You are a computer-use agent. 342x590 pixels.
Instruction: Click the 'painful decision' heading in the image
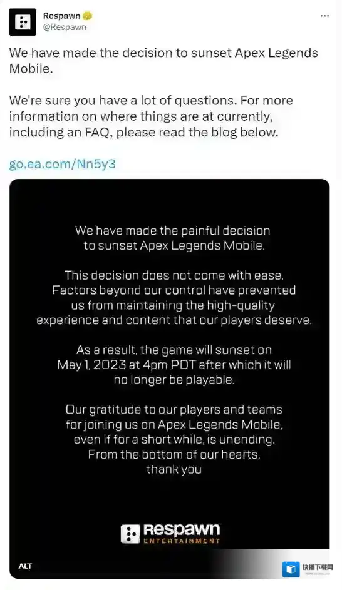click(173, 238)
